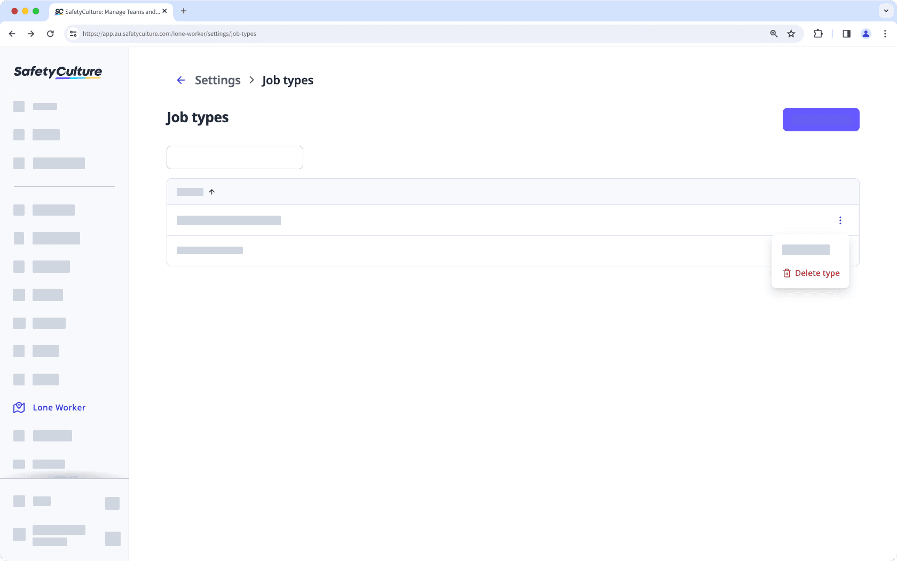This screenshot has height=561, width=897.
Task: Click the trash icon beside Delete type
Action: 787,273
